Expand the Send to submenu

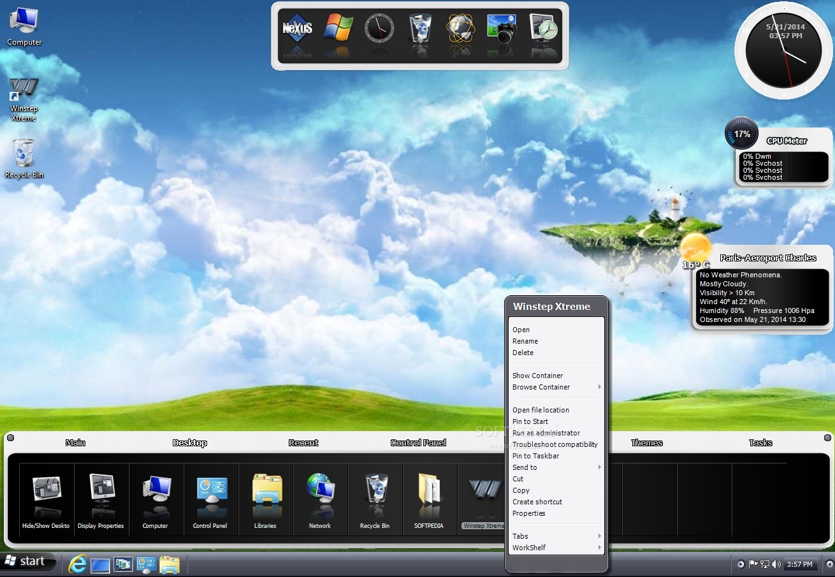click(x=556, y=467)
